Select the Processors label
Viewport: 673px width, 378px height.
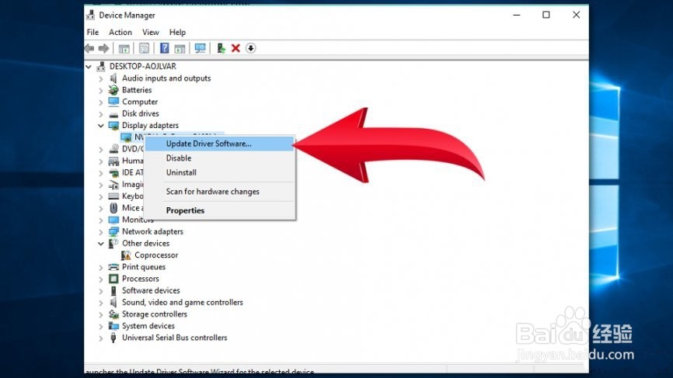[x=141, y=279]
